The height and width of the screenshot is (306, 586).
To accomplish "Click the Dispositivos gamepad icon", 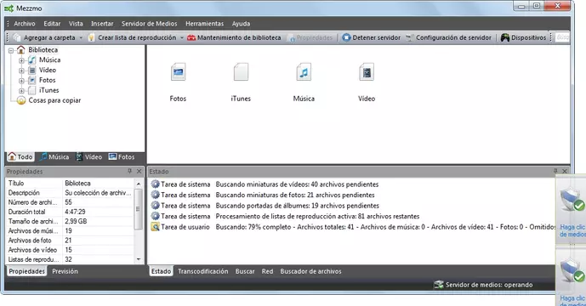I will tap(505, 37).
